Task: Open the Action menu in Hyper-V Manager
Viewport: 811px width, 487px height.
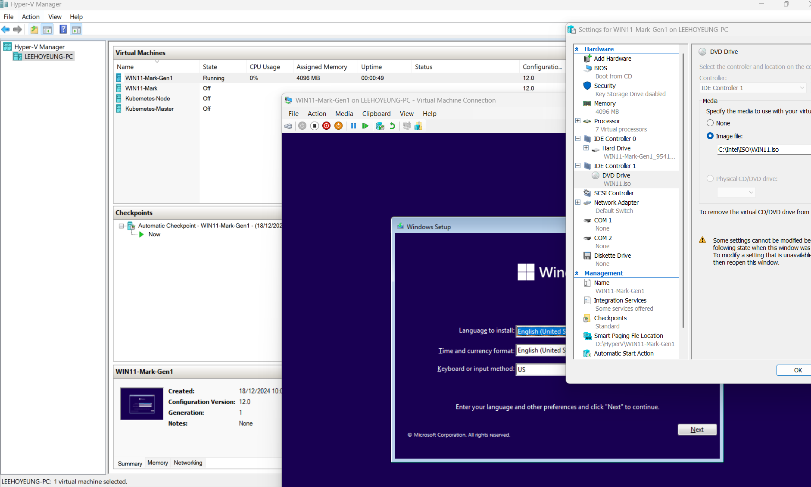Action: click(x=31, y=16)
